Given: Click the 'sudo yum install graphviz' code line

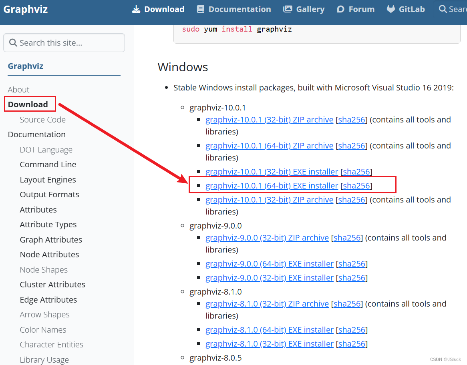Looking at the screenshot, I should point(237,29).
